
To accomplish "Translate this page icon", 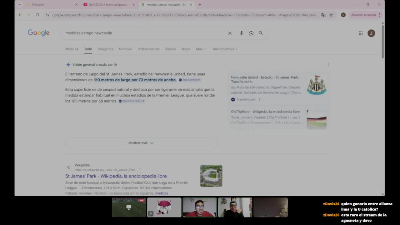I will tap(323, 15).
